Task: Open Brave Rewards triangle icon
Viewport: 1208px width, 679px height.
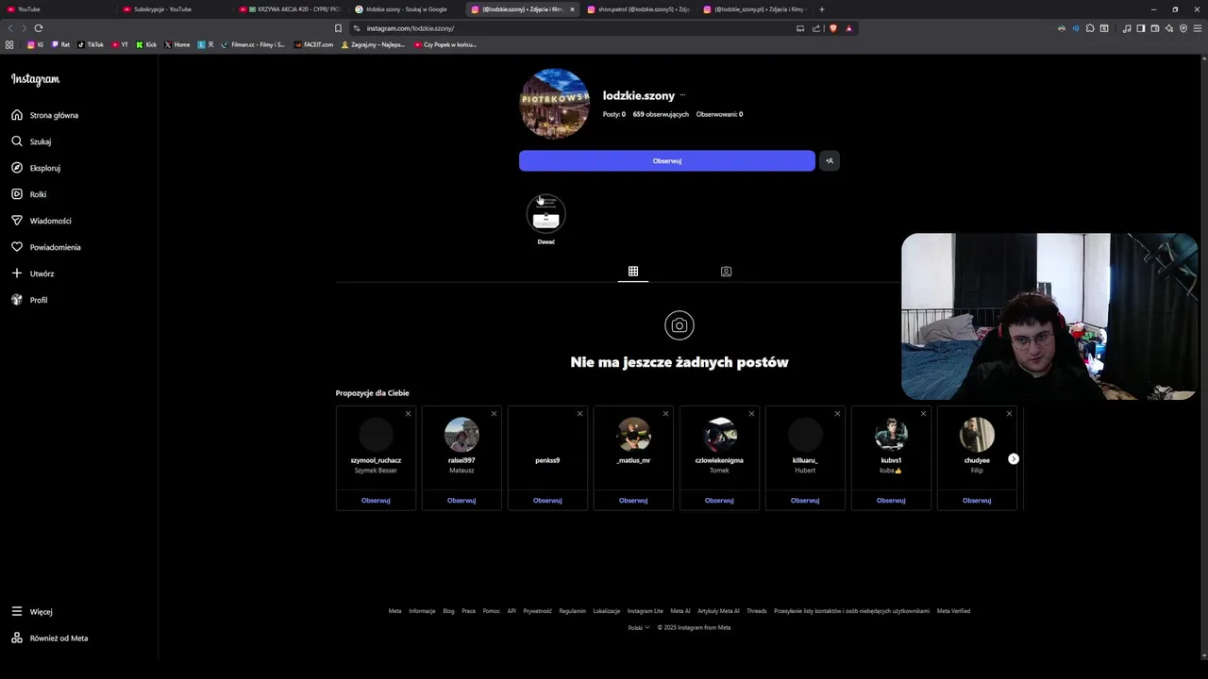Action: [848, 28]
